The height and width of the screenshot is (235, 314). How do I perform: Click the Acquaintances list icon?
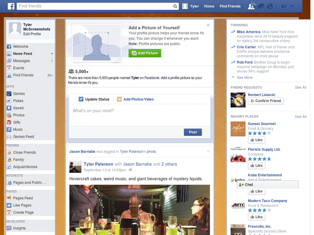pos(9,167)
